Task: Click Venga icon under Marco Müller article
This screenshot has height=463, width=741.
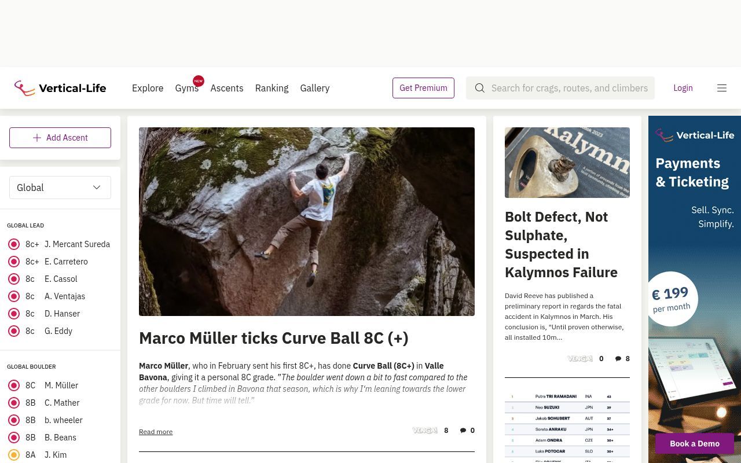Action: [425, 431]
